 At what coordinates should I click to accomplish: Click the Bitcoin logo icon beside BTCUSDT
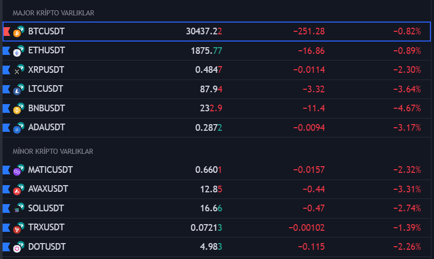pos(17,34)
